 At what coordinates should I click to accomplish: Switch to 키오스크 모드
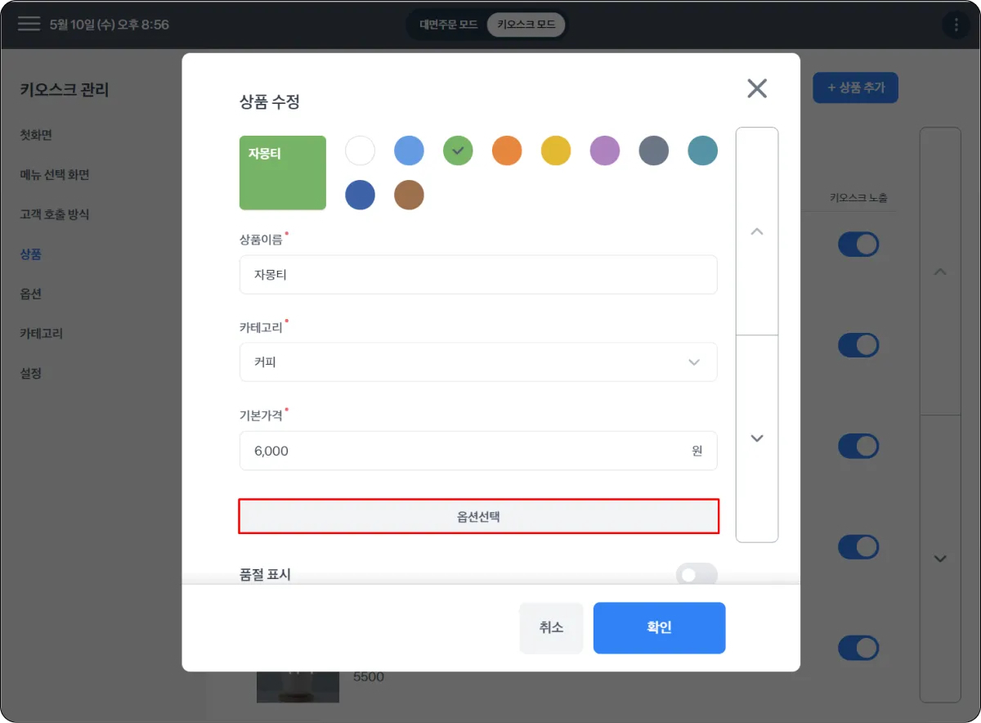[x=526, y=25]
